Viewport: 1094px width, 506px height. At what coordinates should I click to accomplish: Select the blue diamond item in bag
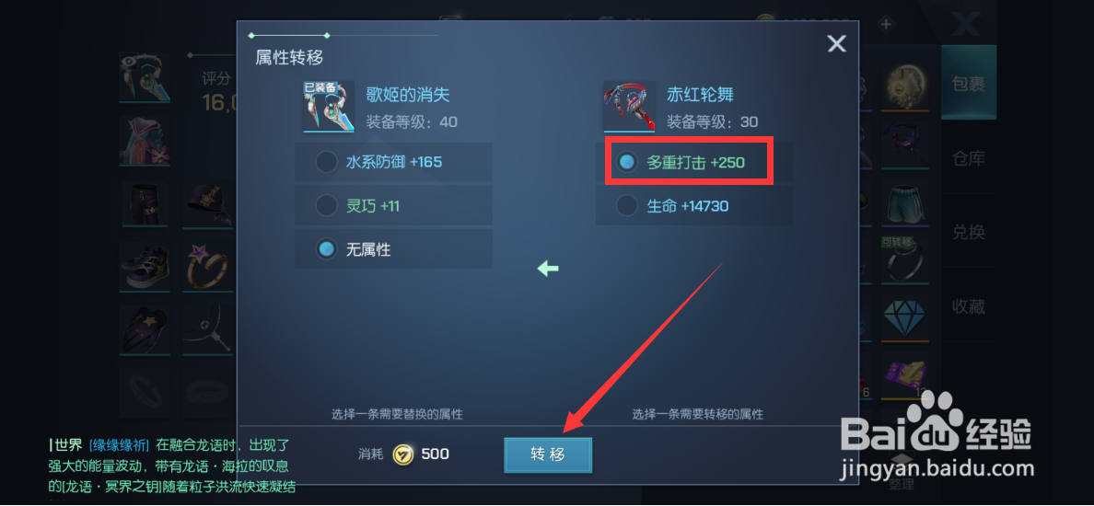(x=905, y=317)
